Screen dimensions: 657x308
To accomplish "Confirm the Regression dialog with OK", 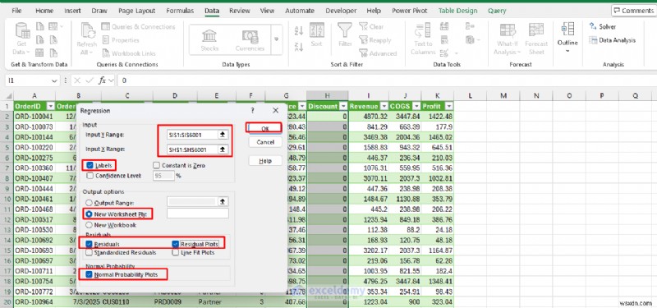I will pos(264,128).
